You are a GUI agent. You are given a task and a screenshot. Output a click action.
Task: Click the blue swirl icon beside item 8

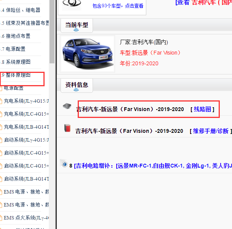pos(64,164)
